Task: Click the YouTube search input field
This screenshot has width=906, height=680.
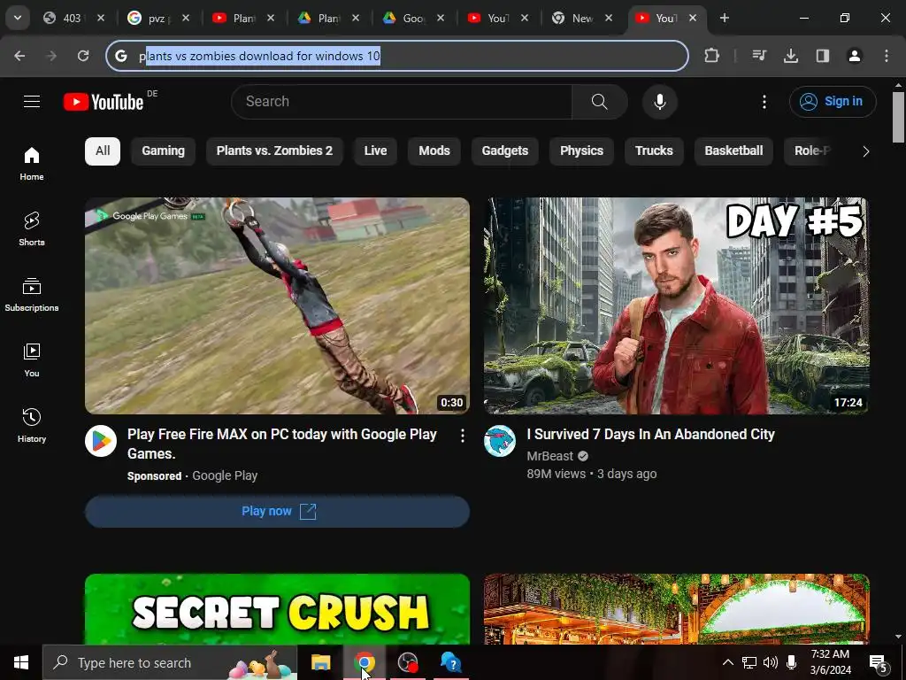Action: (402, 102)
